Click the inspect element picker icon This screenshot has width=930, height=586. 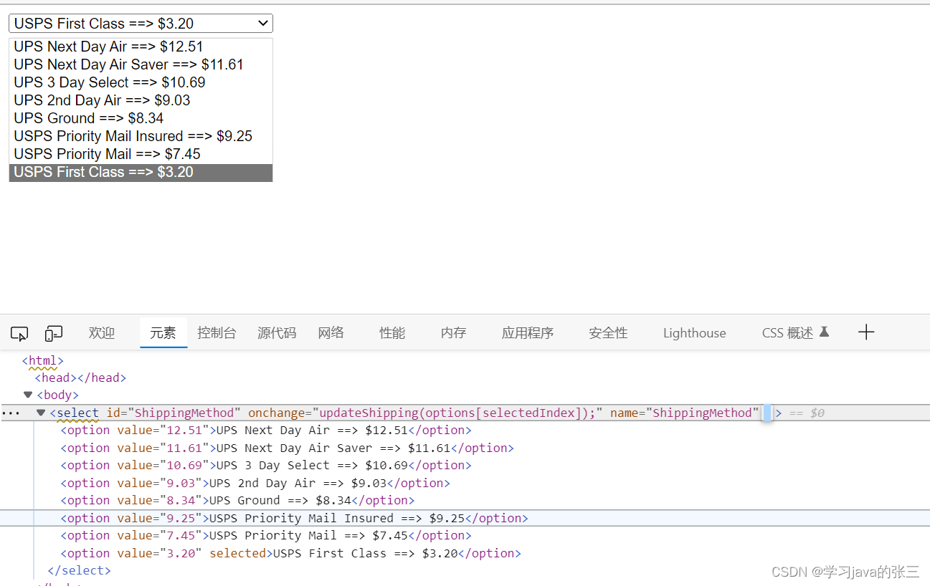point(19,333)
